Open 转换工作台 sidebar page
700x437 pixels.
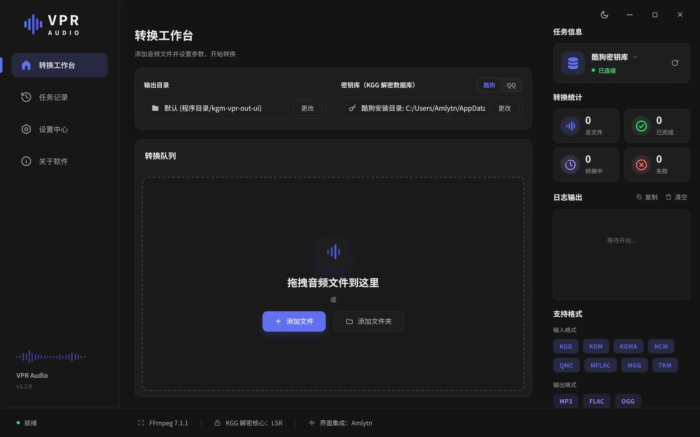click(59, 65)
